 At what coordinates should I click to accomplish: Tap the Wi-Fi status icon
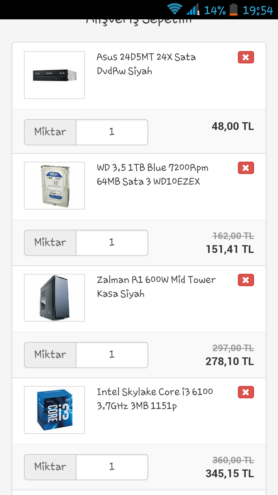pos(175,9)
